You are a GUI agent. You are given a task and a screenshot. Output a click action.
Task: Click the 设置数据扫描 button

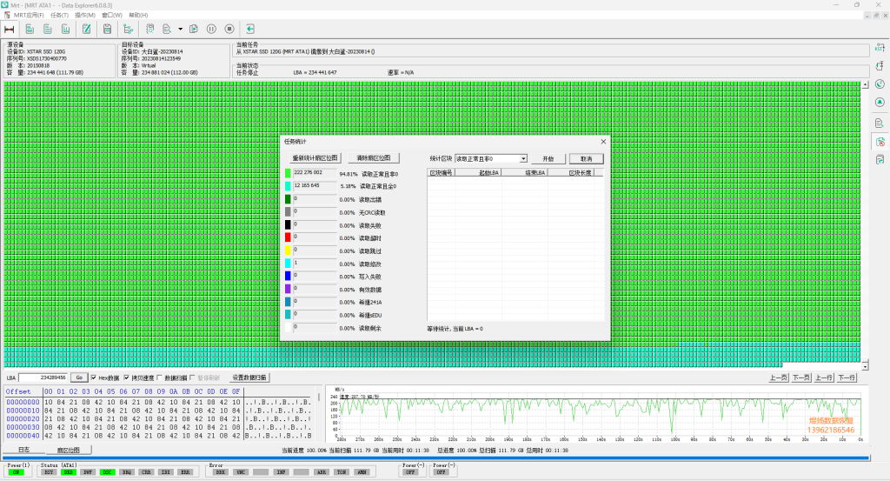249,377
